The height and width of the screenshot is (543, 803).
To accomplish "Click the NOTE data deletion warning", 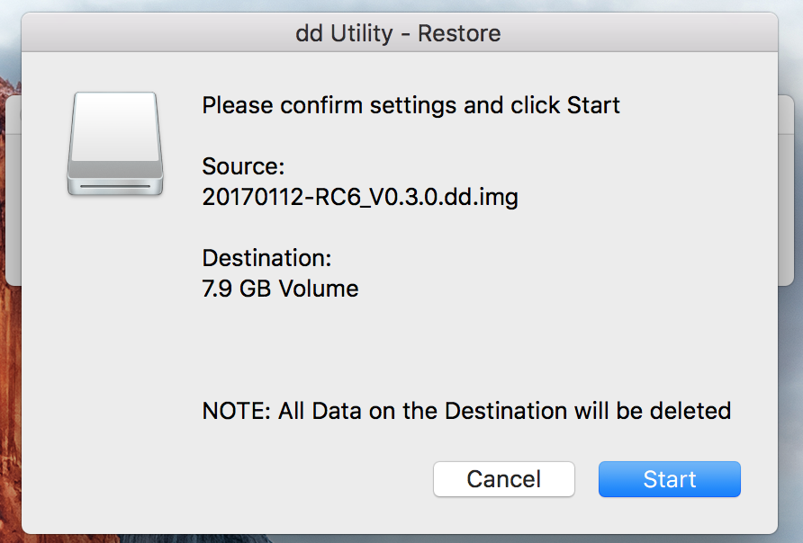I will (465, 412).
